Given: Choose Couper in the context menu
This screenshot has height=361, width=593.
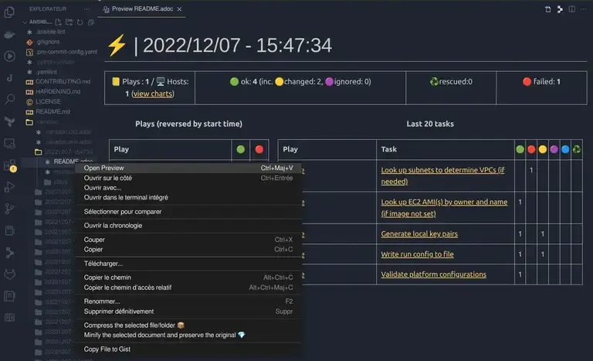Looking at the screenshot, I should 188,240.
